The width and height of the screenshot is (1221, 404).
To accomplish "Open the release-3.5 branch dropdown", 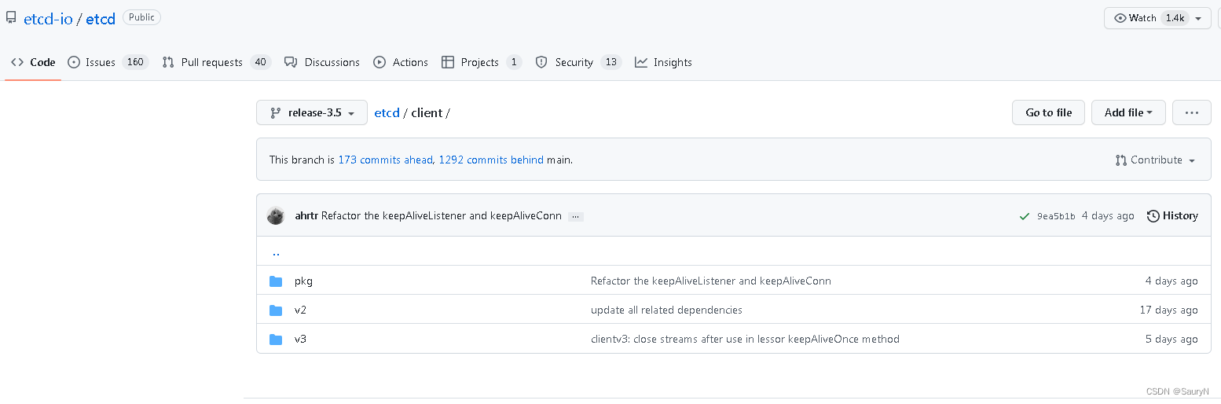I will 312,112.
